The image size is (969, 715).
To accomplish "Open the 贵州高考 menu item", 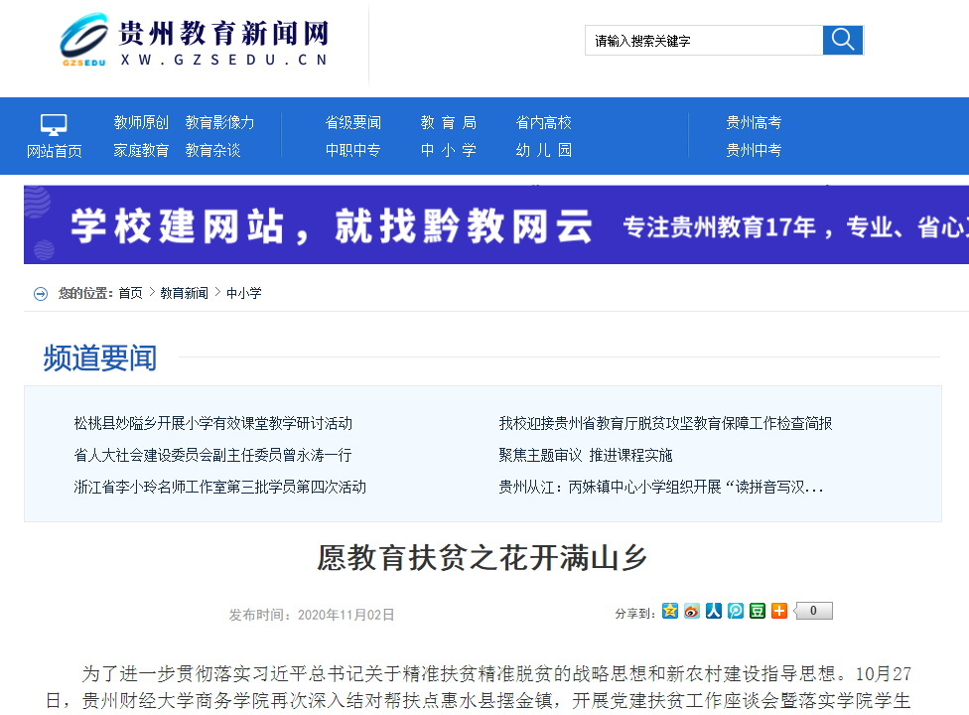I will pyautogui.click(x=754, y=122).
